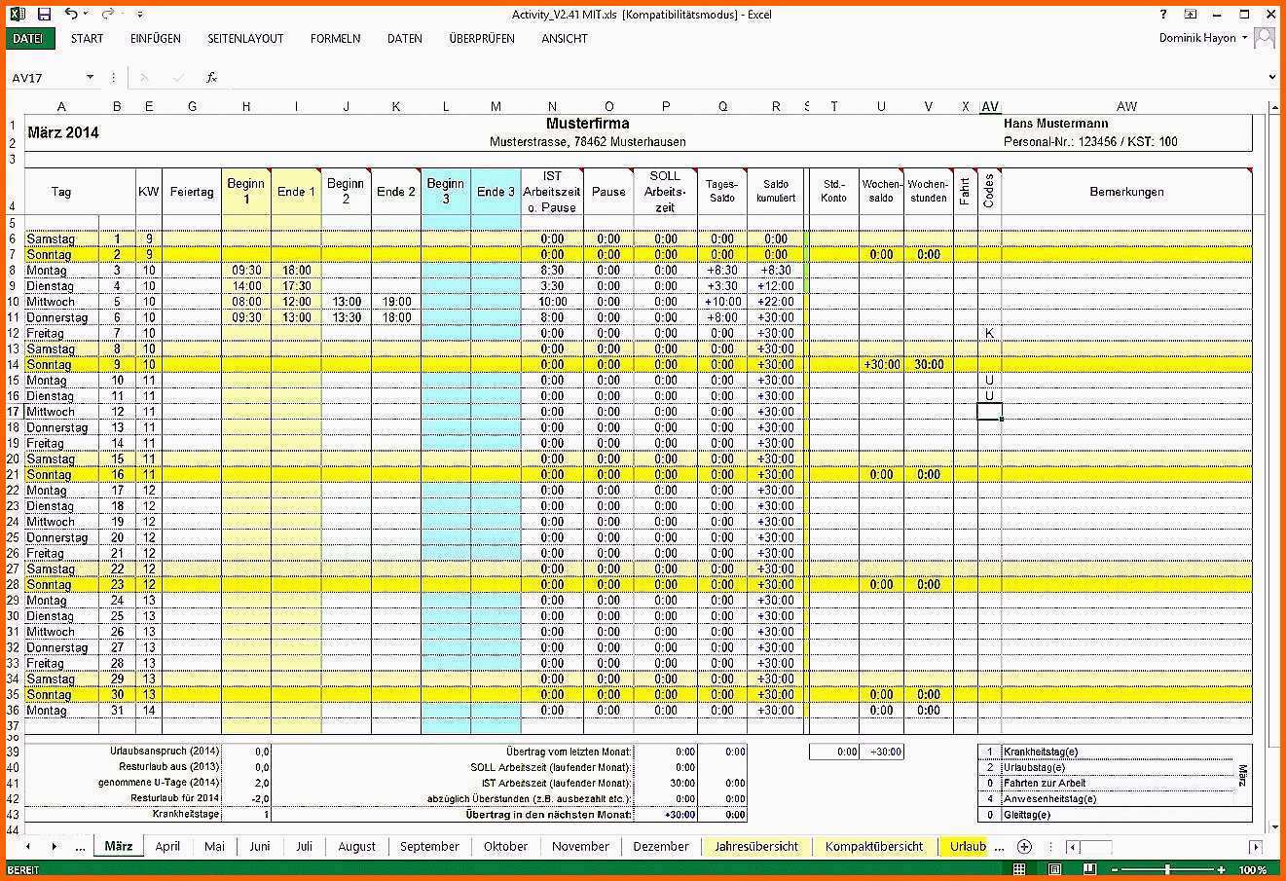Image resolution: width=1286 pixels, height=881 pixels.
Task: Open the DATEI menu
Action: pos(29,39)
